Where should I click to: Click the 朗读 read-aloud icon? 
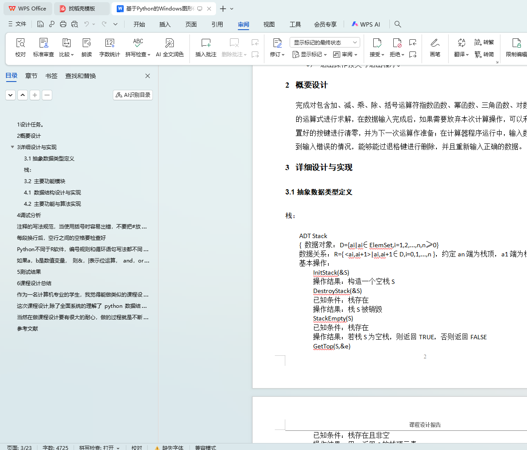coord(87,48)
